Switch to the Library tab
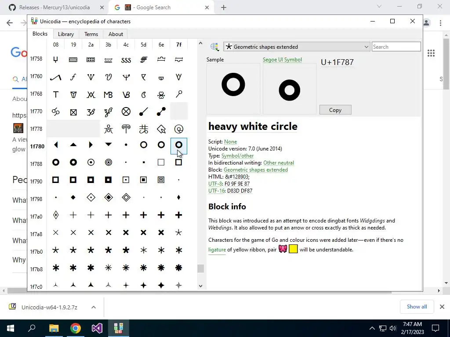The height and width of the screenshot is (337, 450). tap(66, 34)
